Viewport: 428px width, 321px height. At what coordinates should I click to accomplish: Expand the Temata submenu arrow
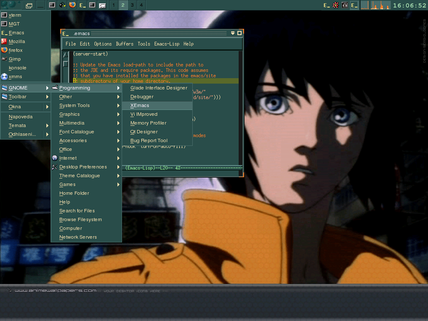(x=47, y=125)
